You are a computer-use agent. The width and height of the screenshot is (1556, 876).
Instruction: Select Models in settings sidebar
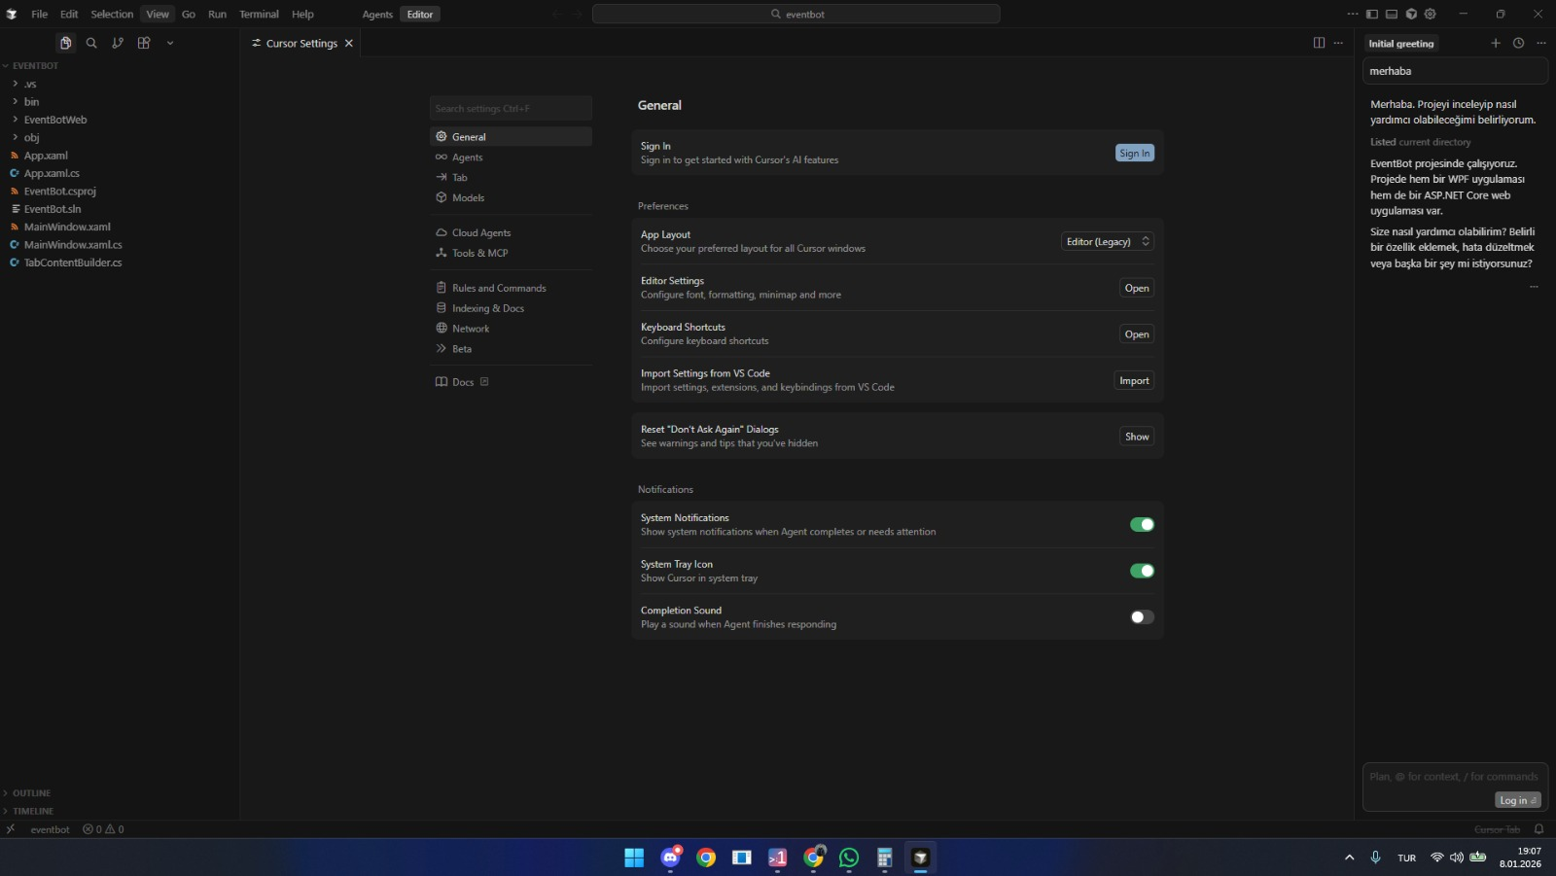tap(511, 197)
